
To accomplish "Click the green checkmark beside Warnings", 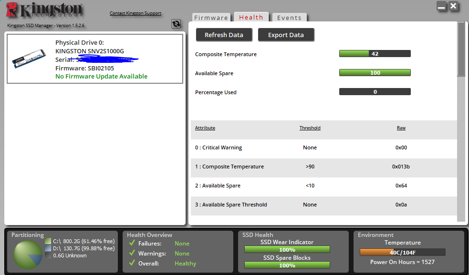I will coord(132,253).
